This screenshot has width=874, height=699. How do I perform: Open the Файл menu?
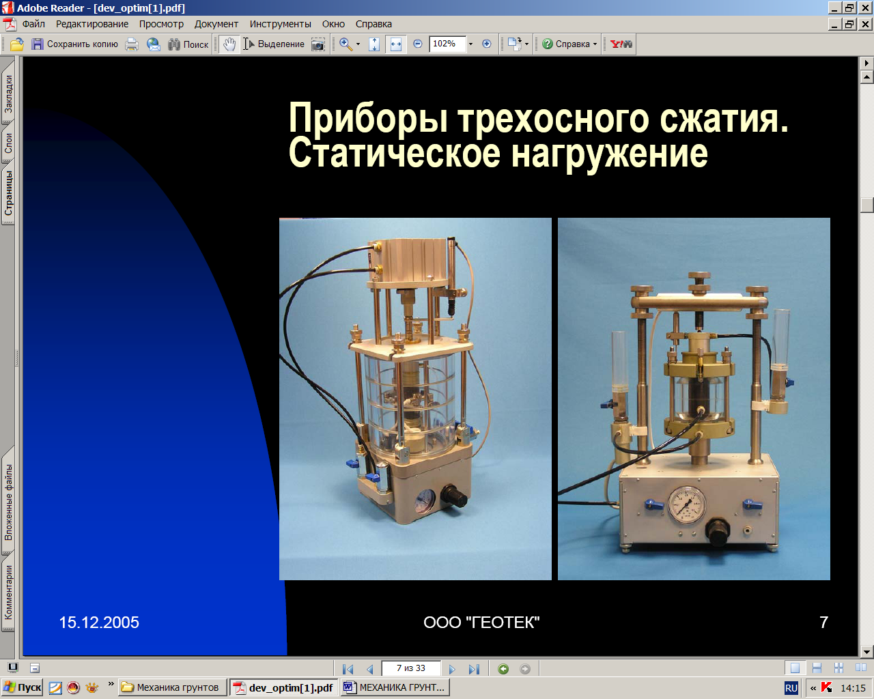[33, 24]
